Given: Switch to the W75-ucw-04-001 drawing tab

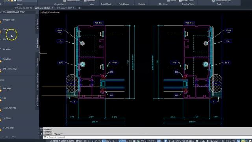Looking at the screenshot, I should [x=22, y=8].
